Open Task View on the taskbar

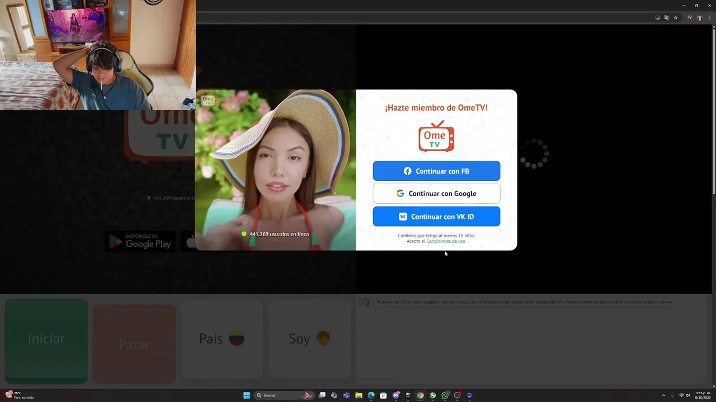322,395
